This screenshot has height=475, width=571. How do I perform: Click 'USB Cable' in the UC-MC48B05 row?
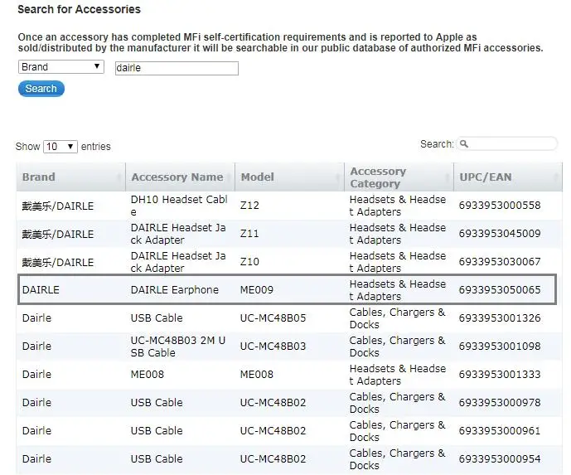(x=157, y=318)
